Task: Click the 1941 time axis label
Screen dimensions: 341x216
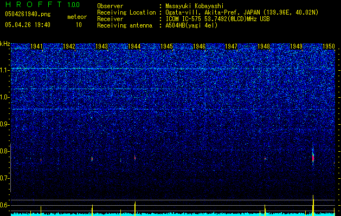Action: click(36, 46)
